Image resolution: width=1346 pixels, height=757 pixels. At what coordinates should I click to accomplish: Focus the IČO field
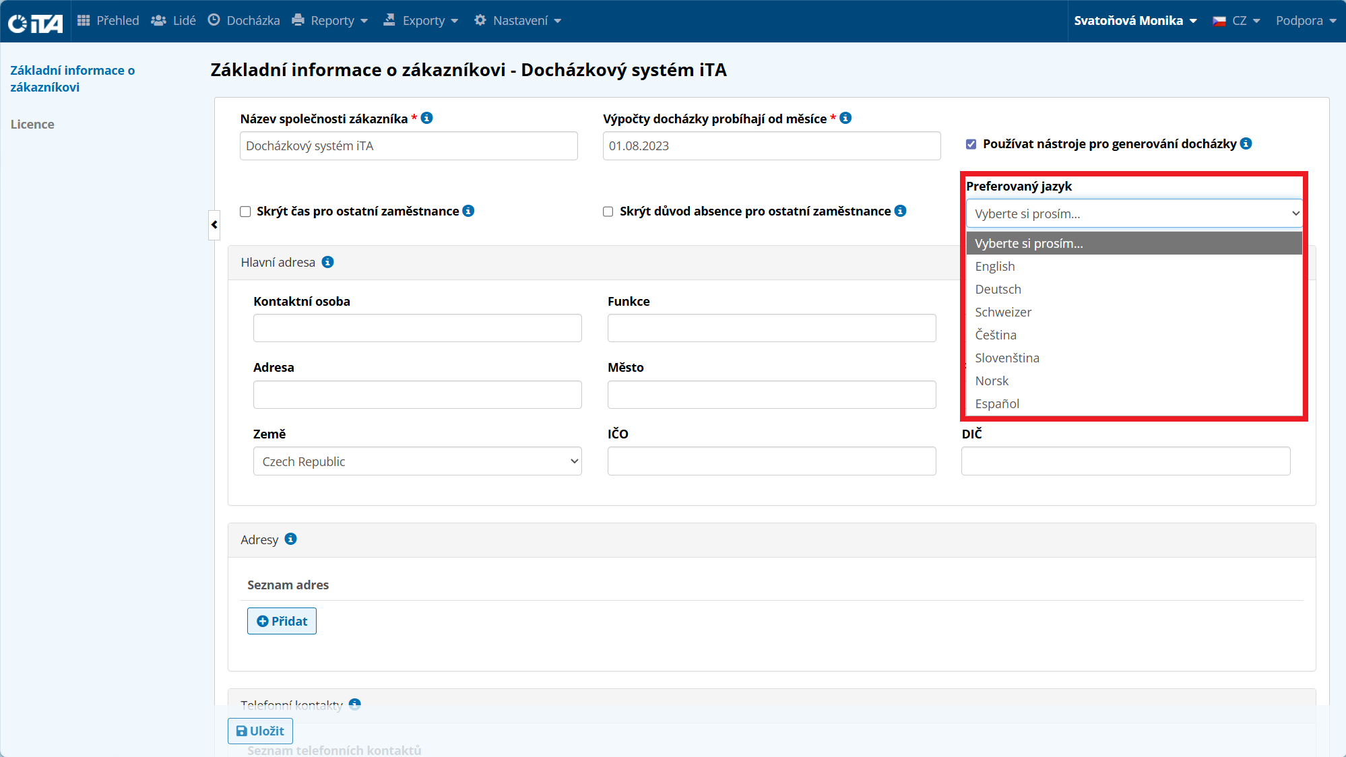pyautogui.click(x=772, y=461)
